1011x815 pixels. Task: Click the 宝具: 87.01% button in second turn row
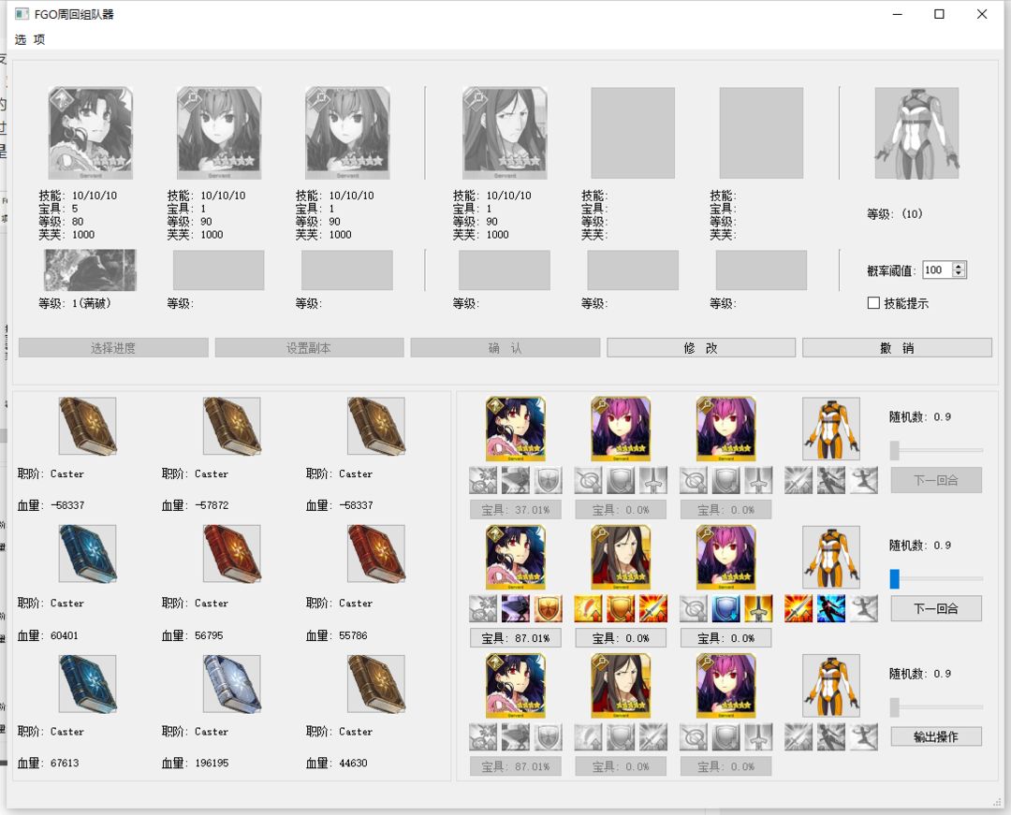515,638
